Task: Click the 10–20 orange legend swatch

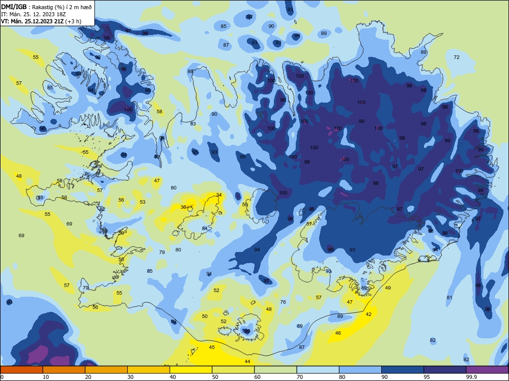Action: (64, 370)
